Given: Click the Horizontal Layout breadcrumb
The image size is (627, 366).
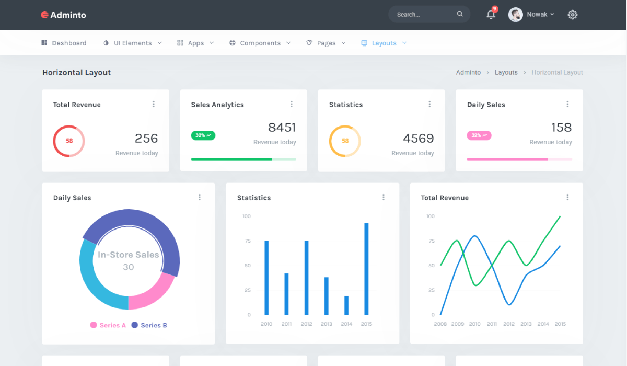Looking at the screenshot, I should (x=557, y=72).
